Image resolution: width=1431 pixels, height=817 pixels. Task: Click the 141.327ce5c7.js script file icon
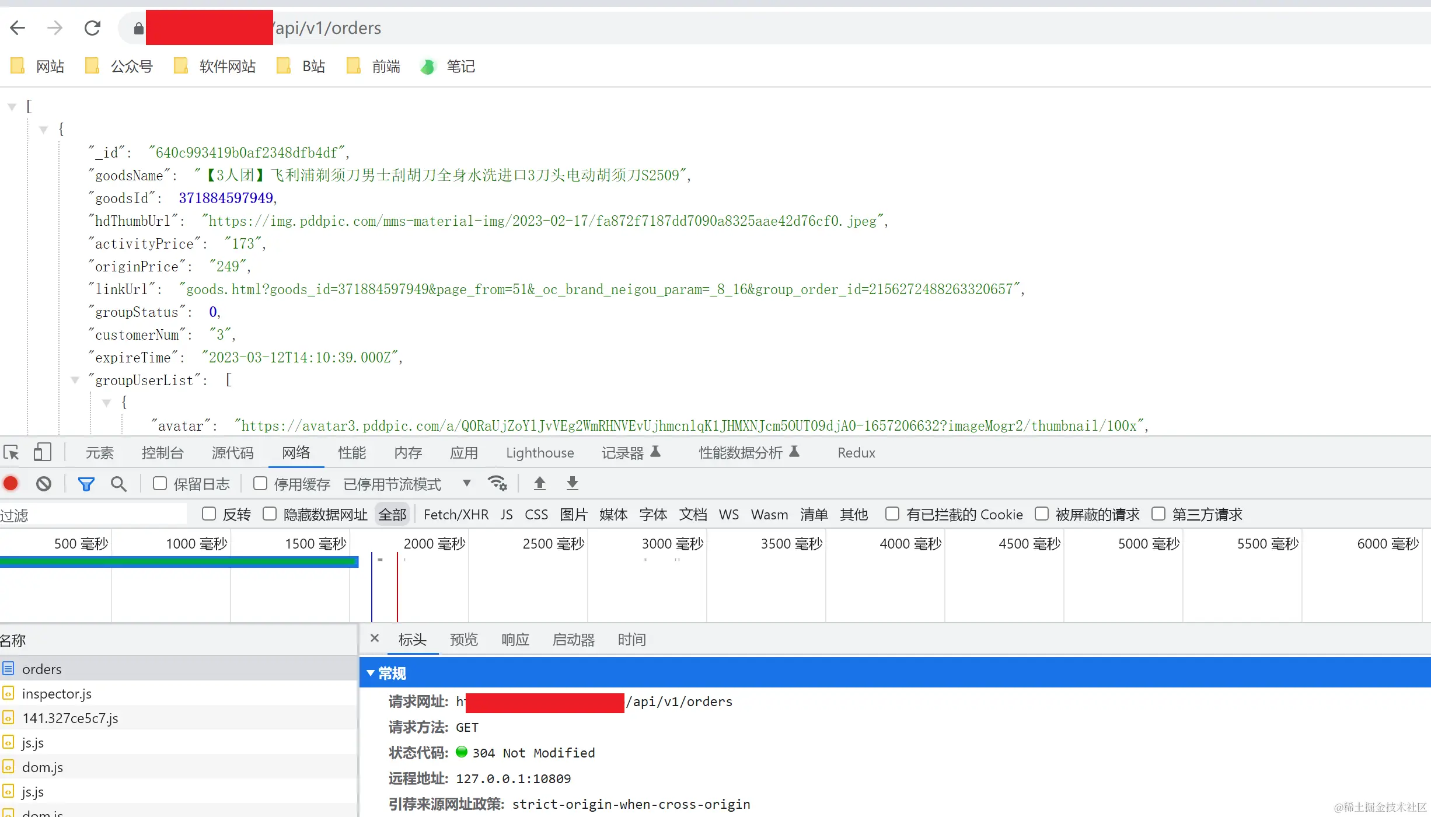[8, 718]
